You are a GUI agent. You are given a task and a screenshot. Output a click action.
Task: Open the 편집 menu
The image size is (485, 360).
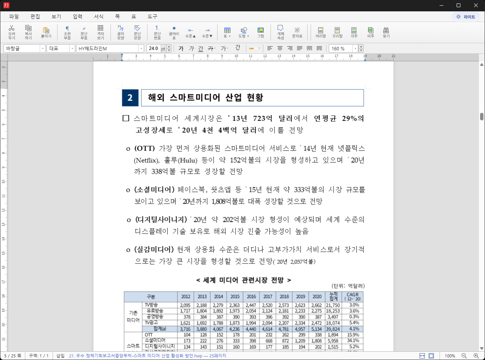click(35, 17)
